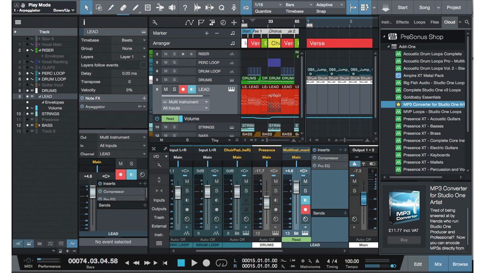Toggle the Loop transport button
Image resolution: width=485 pixels, height=273 pixels.
point(221,263)
